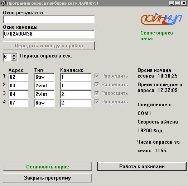Viewport: 188px width, 186px height.
Task: Minimize the program window
Action: click(172, 3)
